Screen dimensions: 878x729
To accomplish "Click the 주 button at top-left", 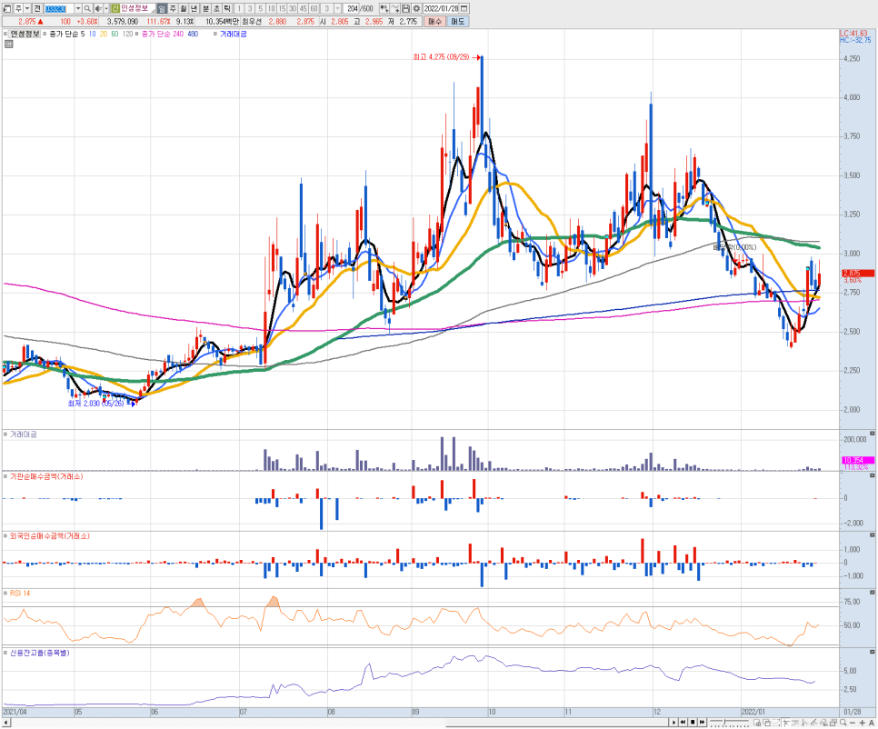I will pos(18,8).
